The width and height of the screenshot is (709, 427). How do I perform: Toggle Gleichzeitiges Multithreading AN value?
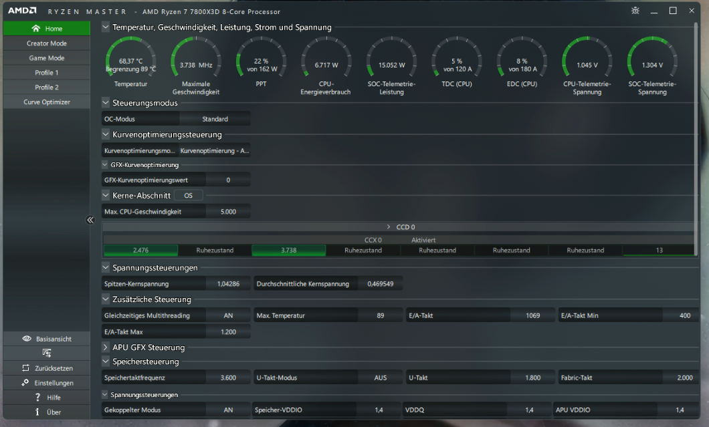(x=228, y=315)
